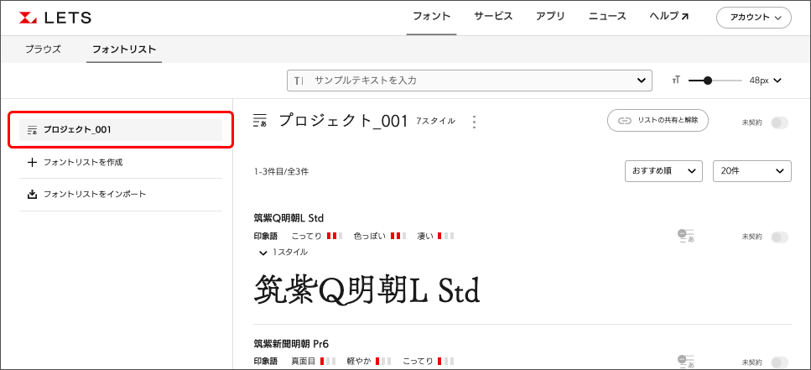Remove 筑紫新聞明朝 Pr6 from list icon
The width and height of the screenshot is (811, 370).
coord(685,362)
